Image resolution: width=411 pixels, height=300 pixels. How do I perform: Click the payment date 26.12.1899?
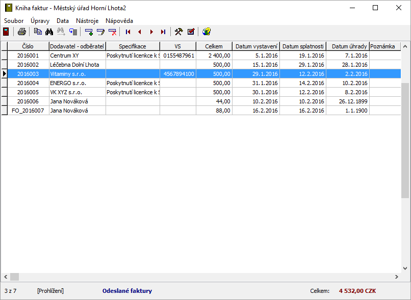(x=348, y=101)
